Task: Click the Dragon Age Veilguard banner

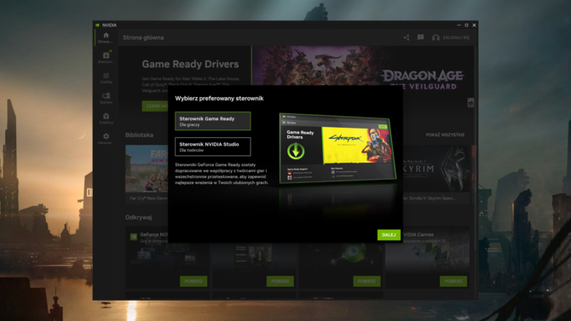Action: pos(362,66)
